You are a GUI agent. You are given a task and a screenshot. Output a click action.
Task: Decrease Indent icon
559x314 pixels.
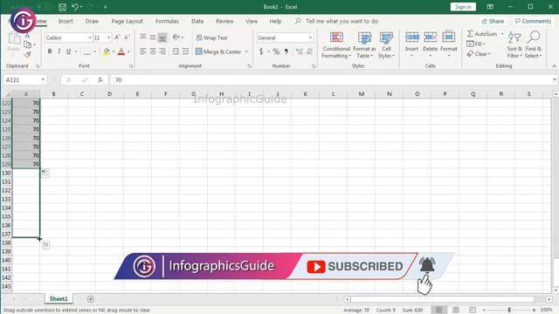tap(176, 51)
